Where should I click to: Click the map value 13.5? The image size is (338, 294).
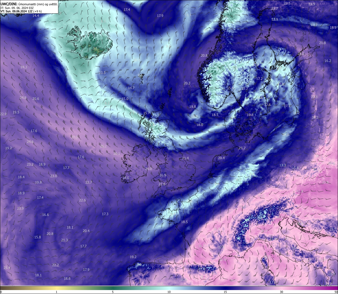[x=102, y=73]
